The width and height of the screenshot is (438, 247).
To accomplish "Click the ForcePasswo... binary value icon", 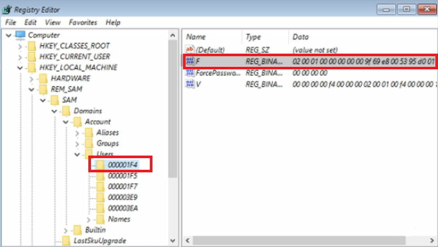I will tap(190, 73).
